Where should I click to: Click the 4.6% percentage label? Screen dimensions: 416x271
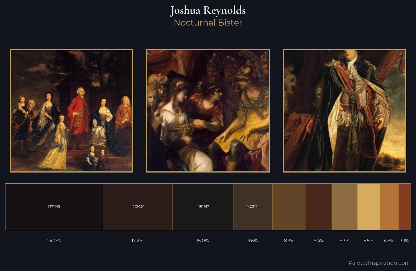pos(389,241)
